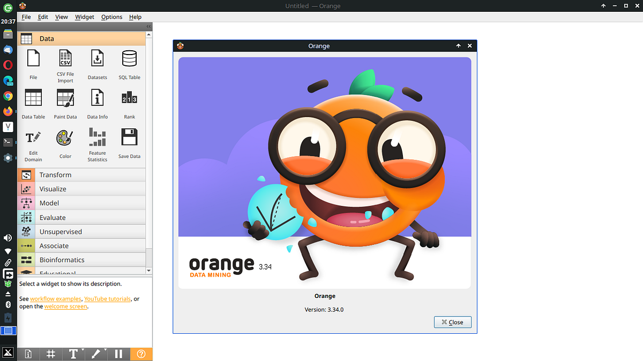Open canvas help via question mark icon
Image resolution: width=643 pixels, height=361 pixels.
click(x=141, y=354)
